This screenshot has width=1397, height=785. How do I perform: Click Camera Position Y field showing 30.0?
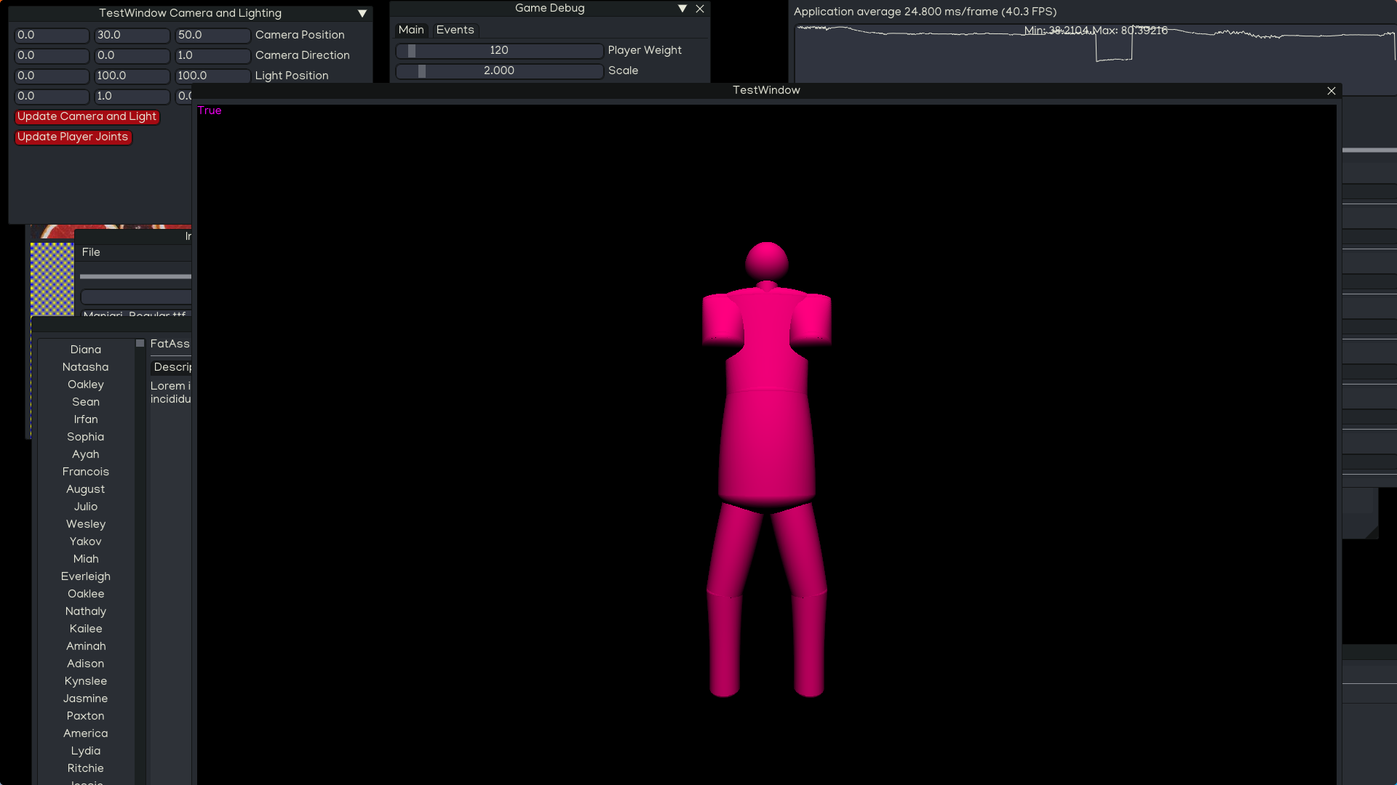coord(131,35)
